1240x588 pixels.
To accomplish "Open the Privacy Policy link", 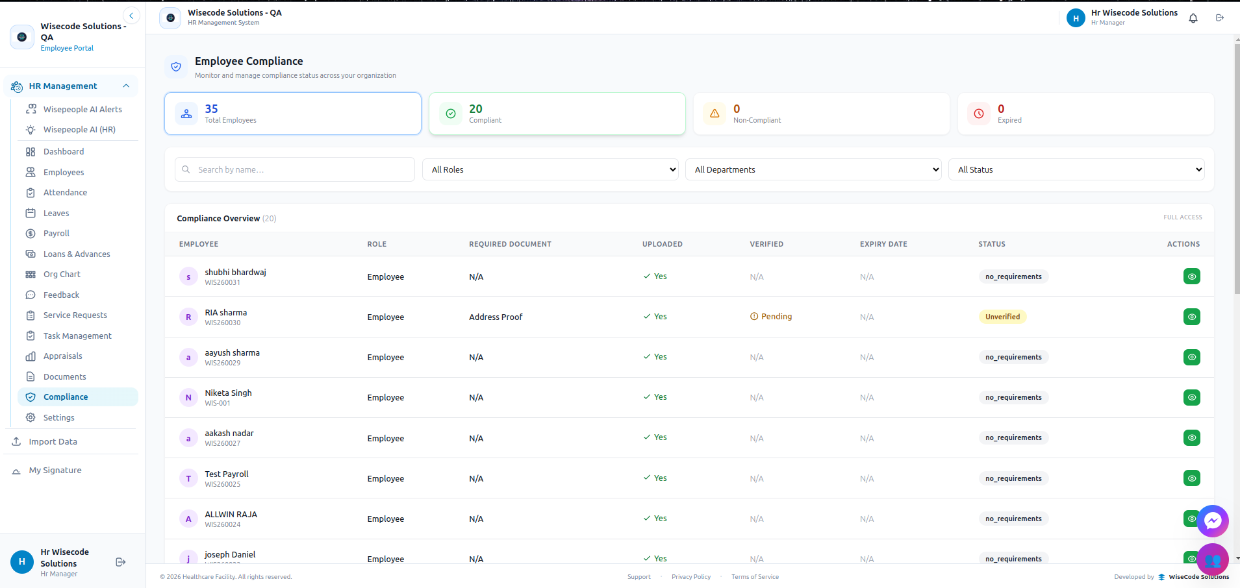I will 691,576.
